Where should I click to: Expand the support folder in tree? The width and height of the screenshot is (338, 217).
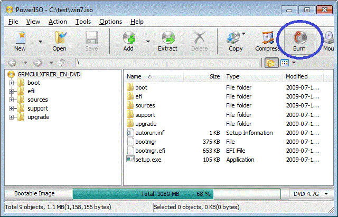point(11,108)
